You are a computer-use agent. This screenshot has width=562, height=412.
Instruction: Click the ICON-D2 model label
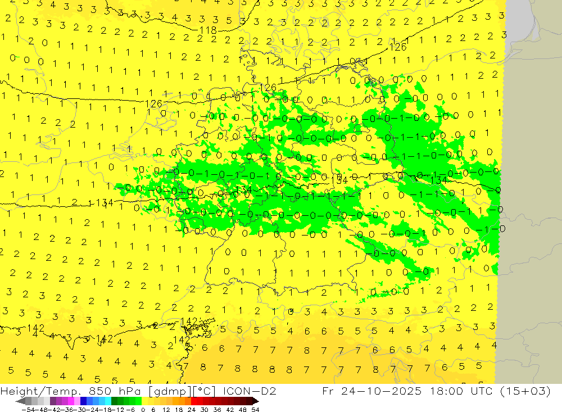(250, 391)
